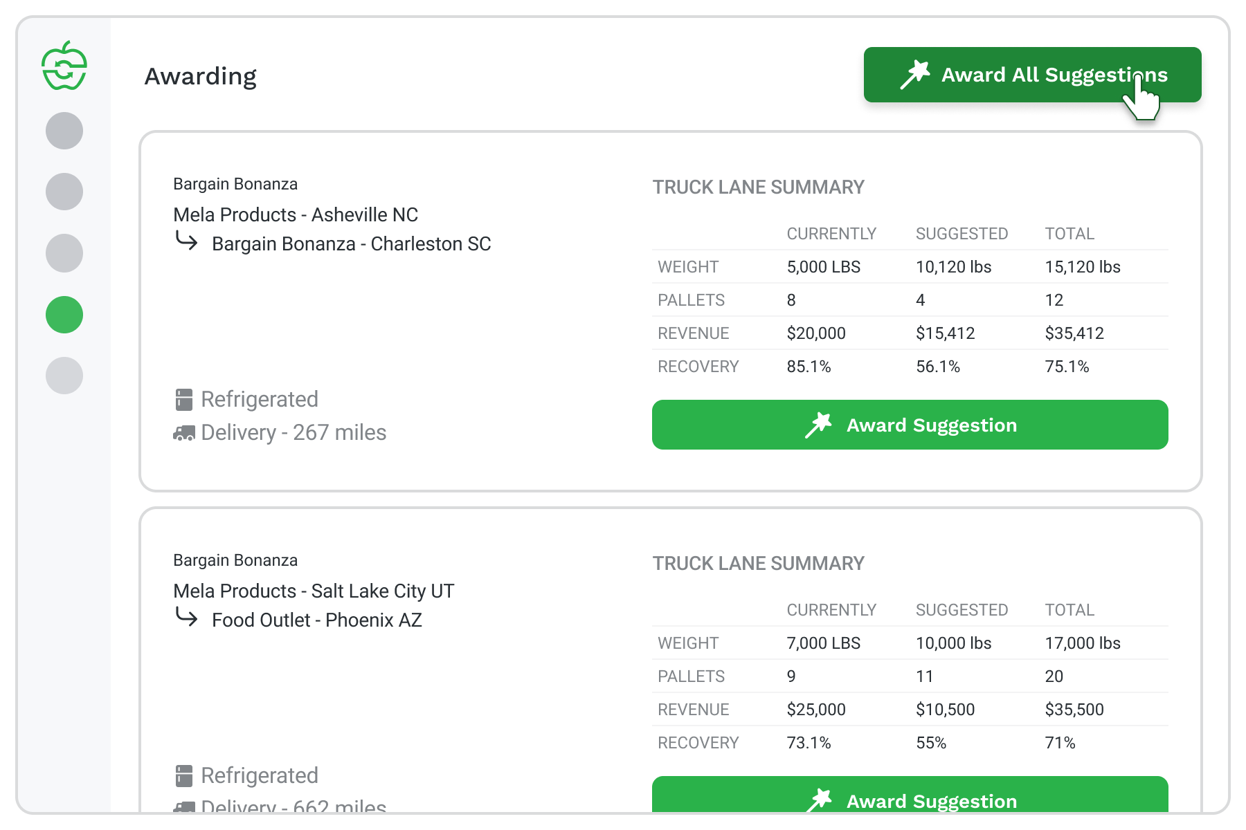Click the green apple logo icon
1246x830 pixels.
64,66
